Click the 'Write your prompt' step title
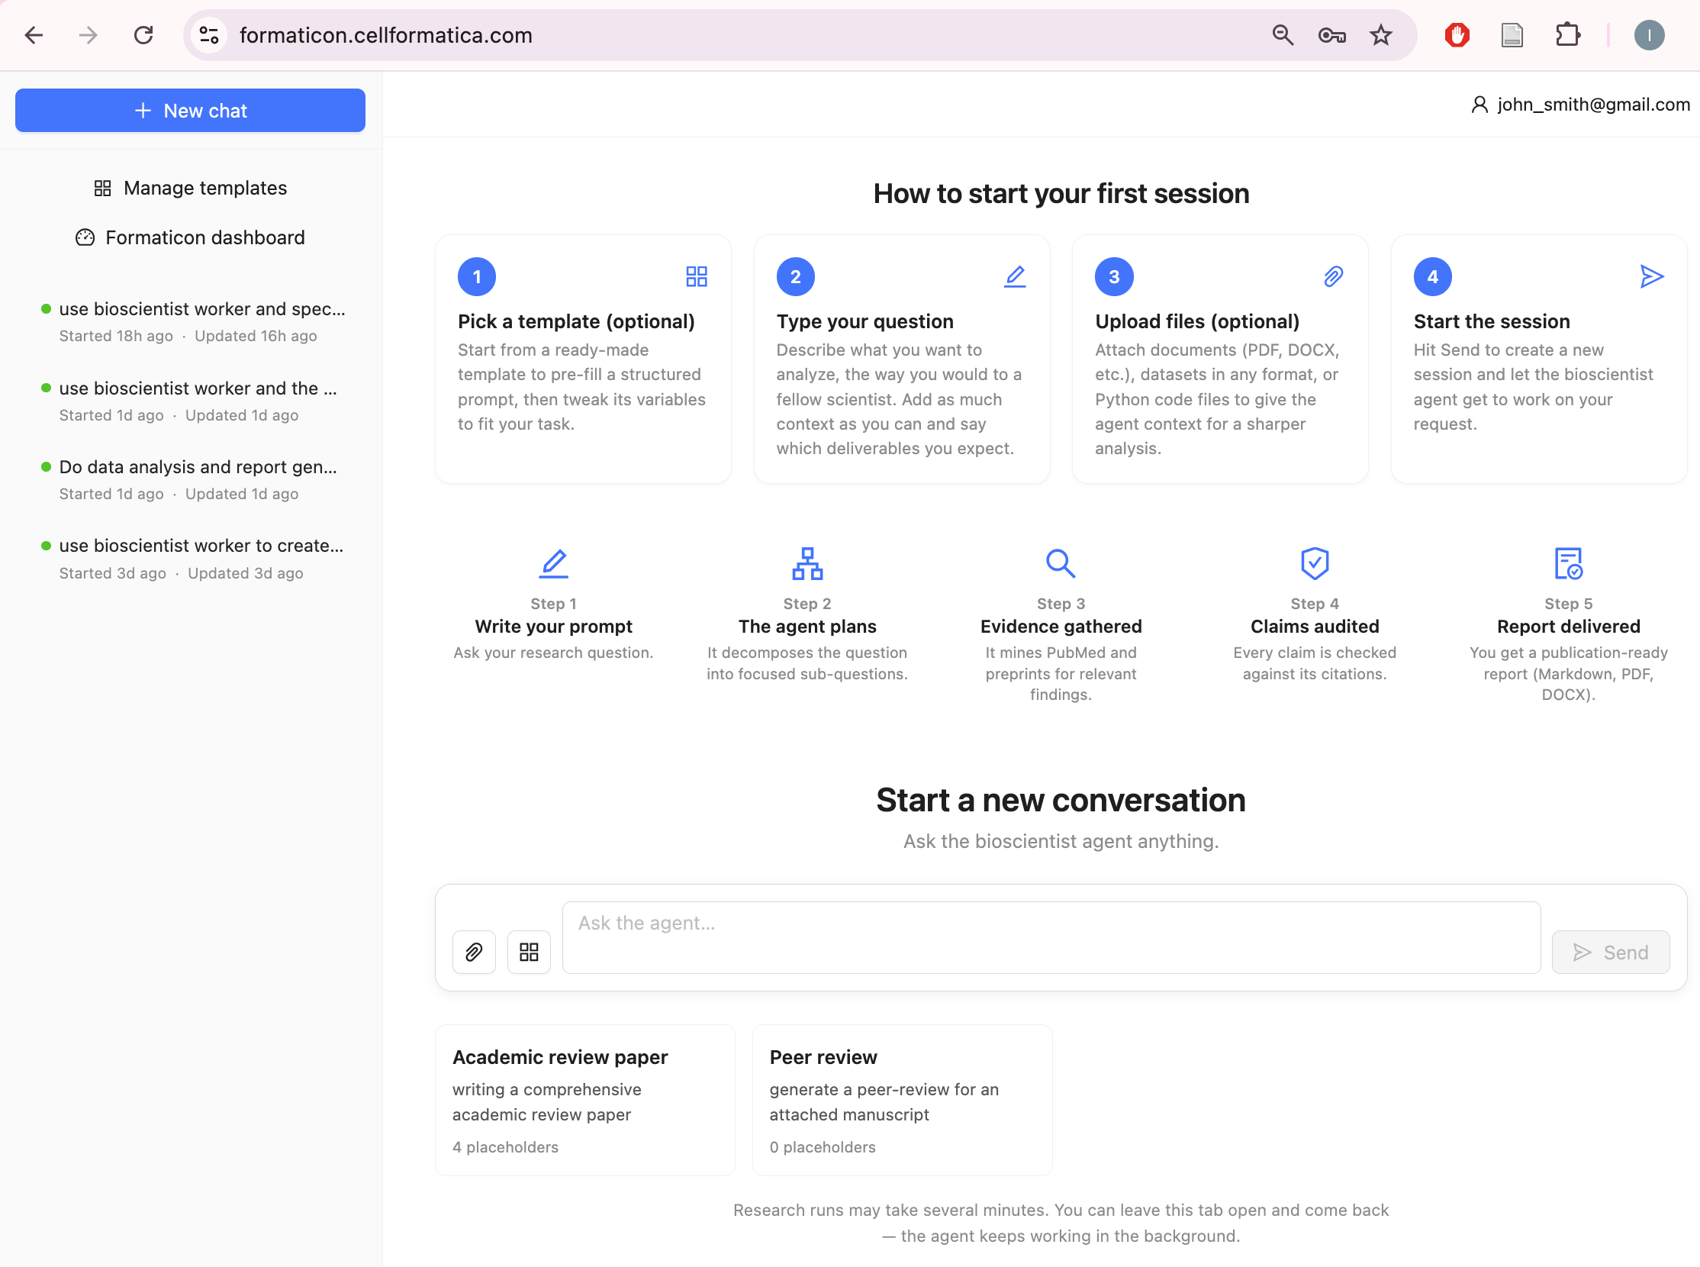1700x1267 pixels. pos(554,627)
